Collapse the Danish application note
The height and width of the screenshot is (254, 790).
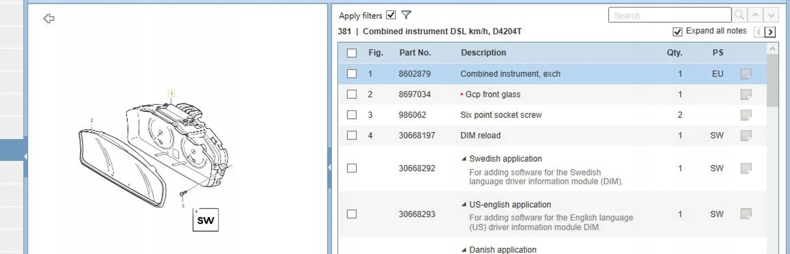(x=464, y=250)
